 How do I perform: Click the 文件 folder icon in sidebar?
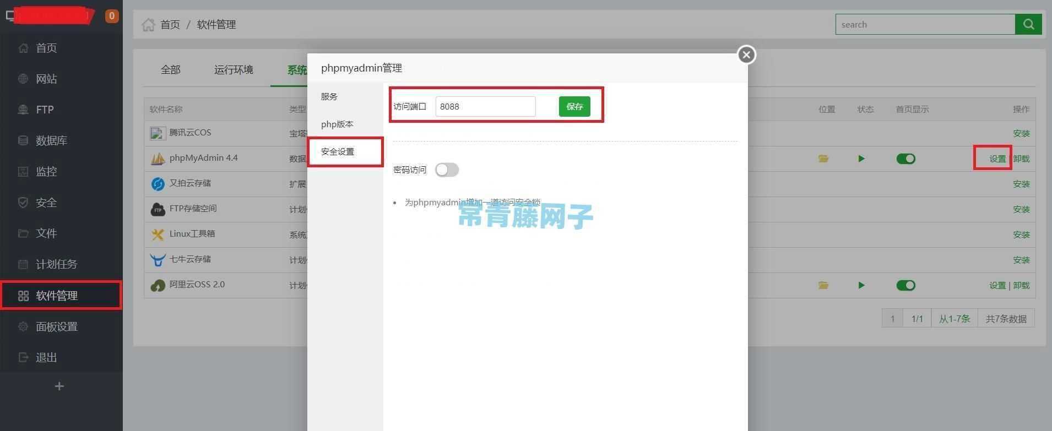(x=23, y=233)
